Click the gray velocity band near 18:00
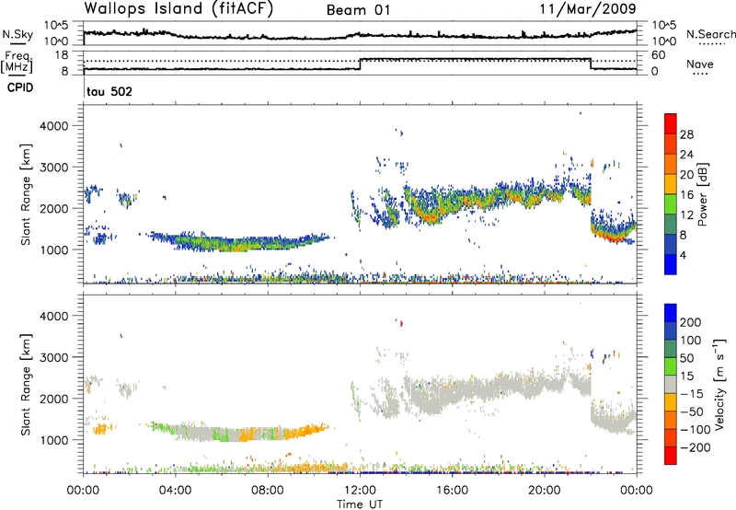Screen dimensions: 736x510 click(x=499, y=386)
